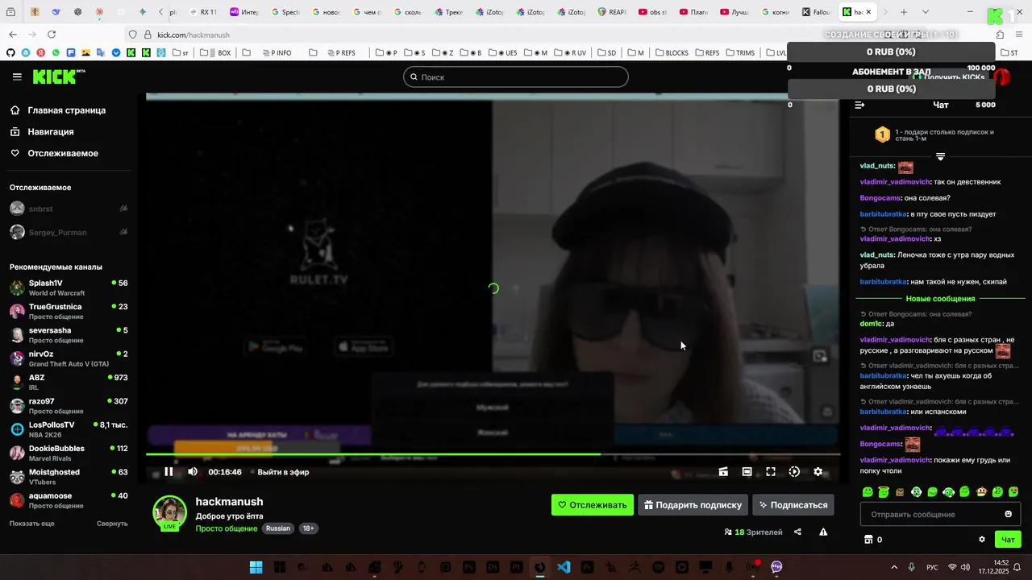Open recommended channel razo97

(69, 406)
